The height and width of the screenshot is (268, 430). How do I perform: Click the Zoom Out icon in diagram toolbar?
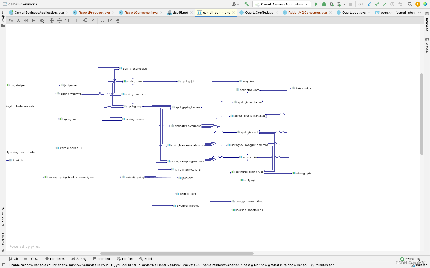[x=59, y=21]
